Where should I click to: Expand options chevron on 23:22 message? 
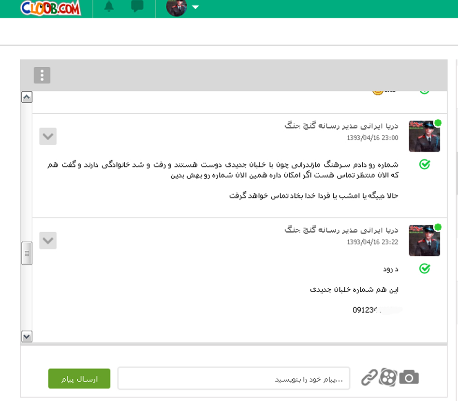point(48,240)
